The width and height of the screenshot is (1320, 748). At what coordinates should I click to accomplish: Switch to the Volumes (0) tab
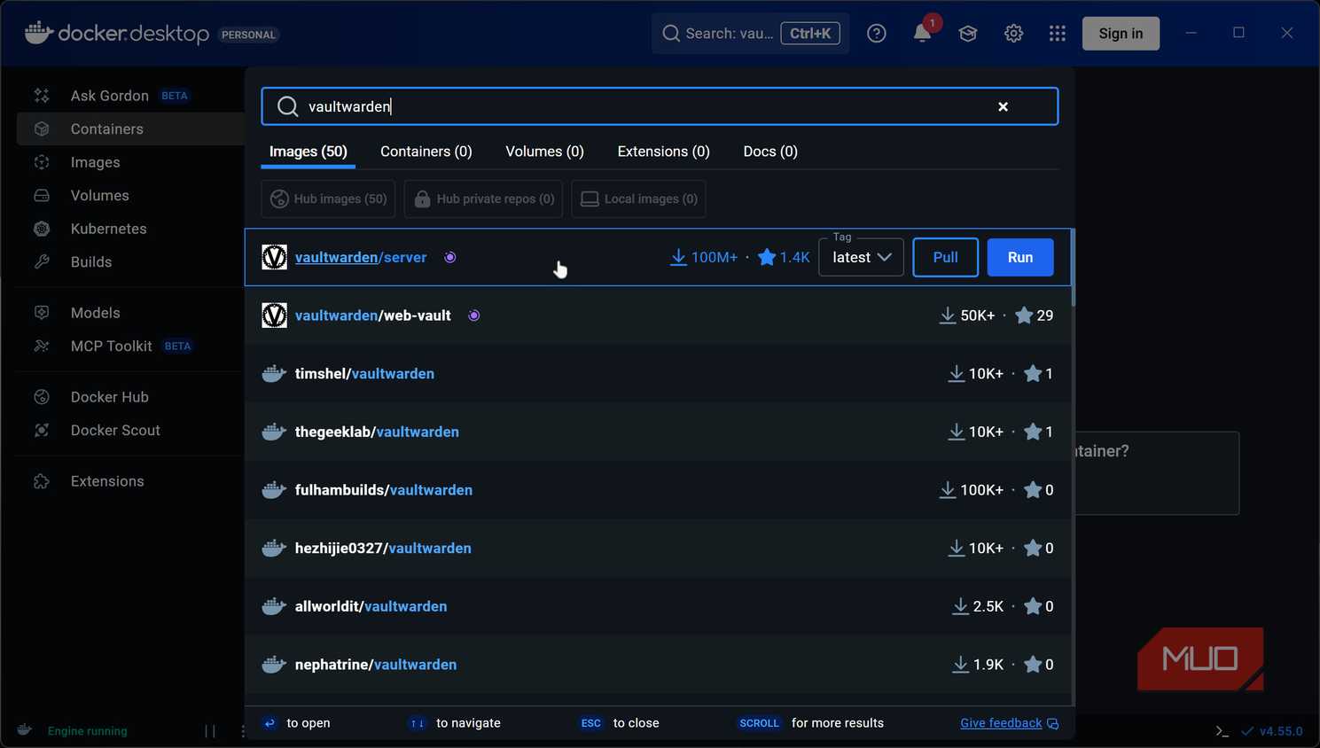pyautogui.click(x=544, y=152)
